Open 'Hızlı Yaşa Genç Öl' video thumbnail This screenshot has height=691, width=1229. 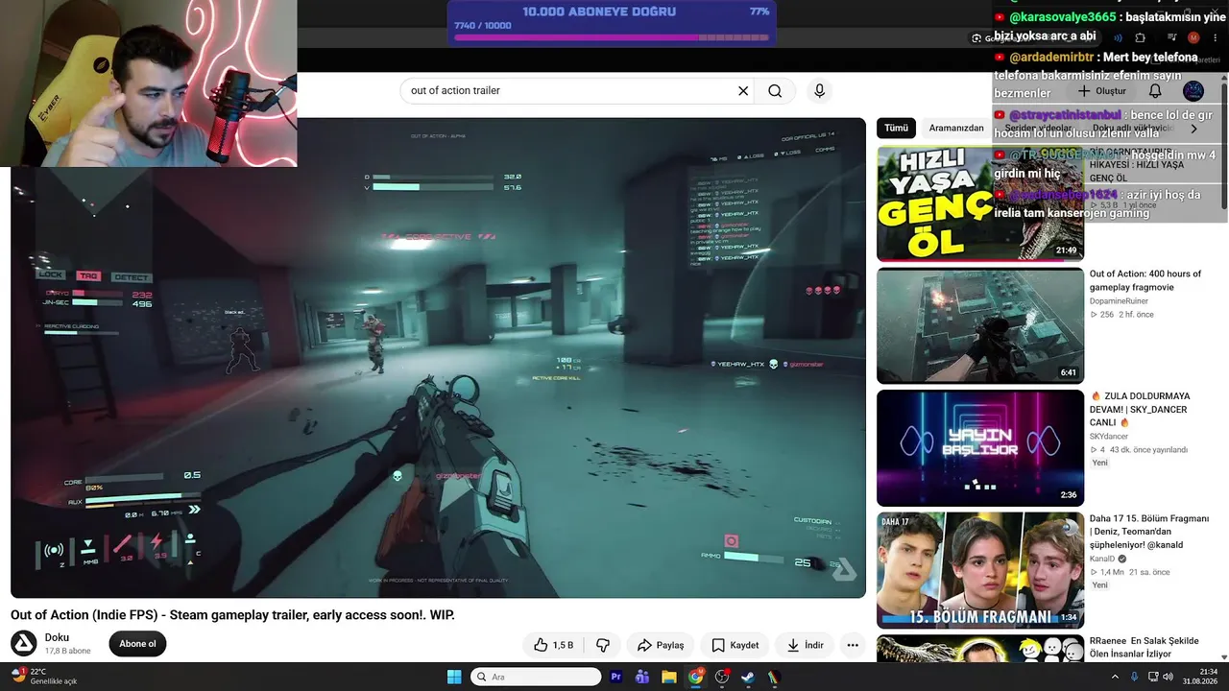pyautogui.click(x=980, y=203)
